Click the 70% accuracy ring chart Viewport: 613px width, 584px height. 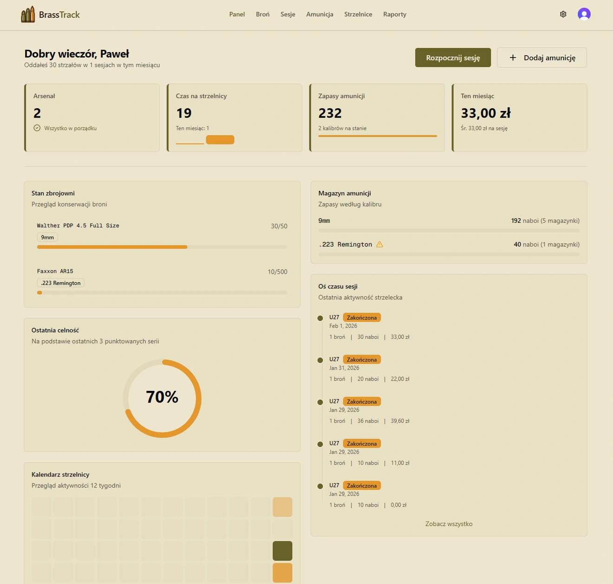pos(162,398)
